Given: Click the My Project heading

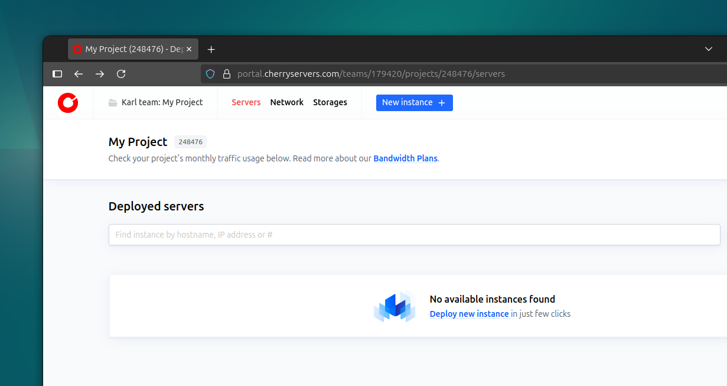Looking at the screenshot, I should pyautogui.click(x=138, y=142).
